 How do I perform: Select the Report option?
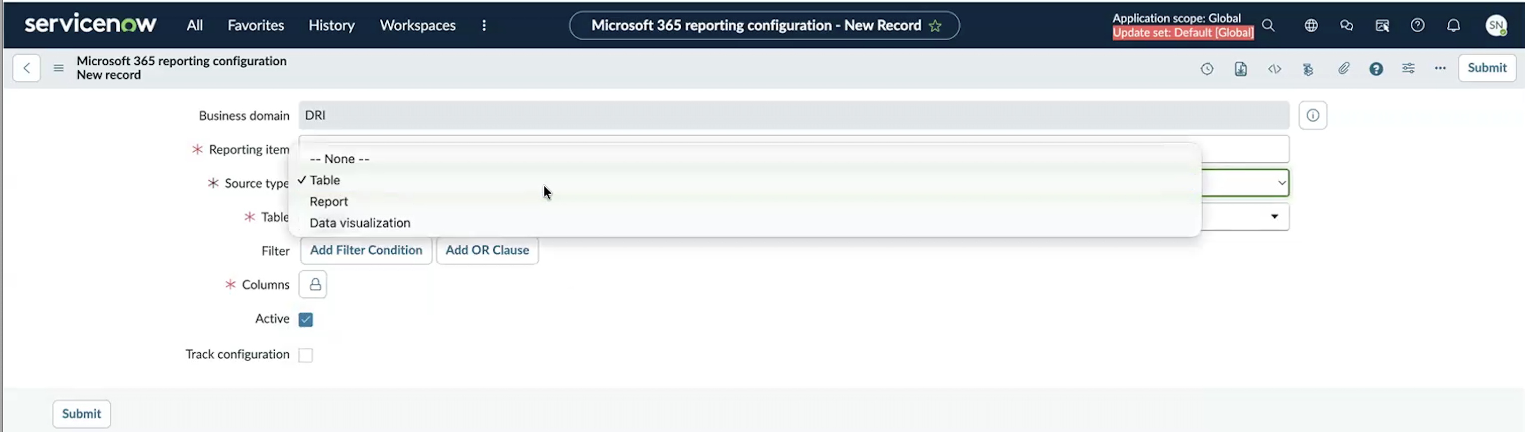tap(745, 201)
